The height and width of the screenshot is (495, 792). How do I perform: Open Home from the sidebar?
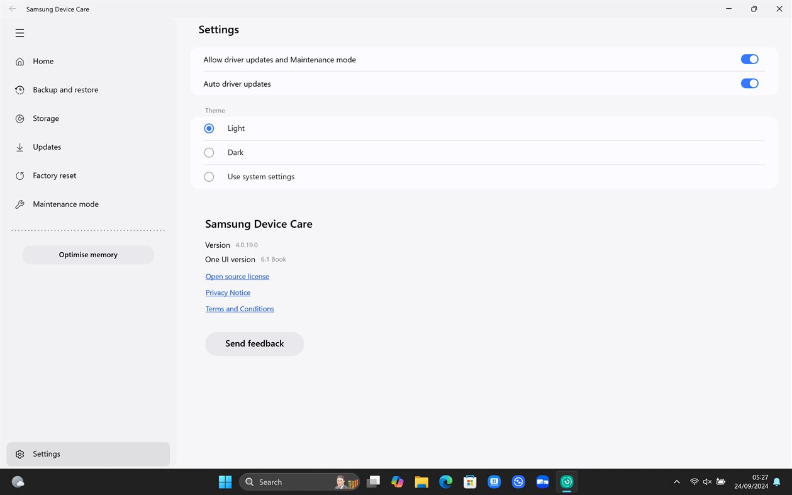(43, 61)
